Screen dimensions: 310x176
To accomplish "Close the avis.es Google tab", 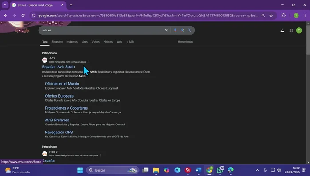I will pos(62,5).
